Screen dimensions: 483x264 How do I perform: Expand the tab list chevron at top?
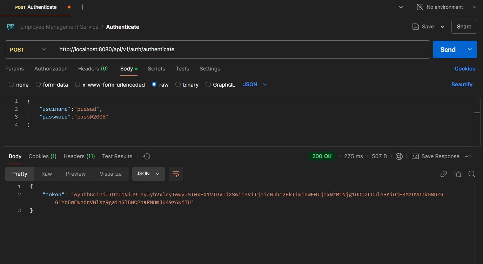(401, 7)
